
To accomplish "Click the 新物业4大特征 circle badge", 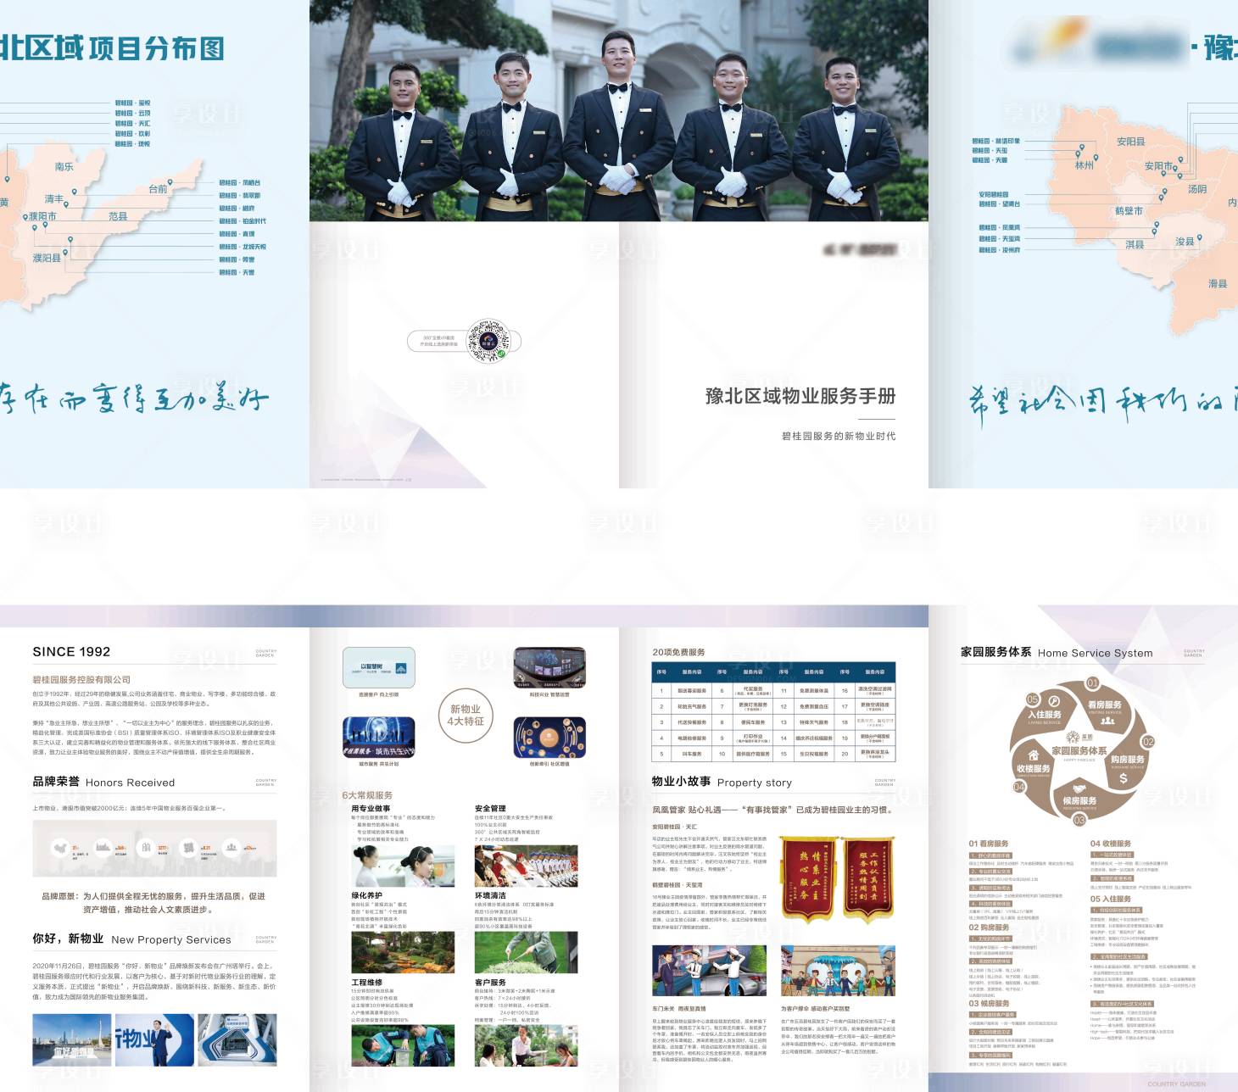I will 466,715.
